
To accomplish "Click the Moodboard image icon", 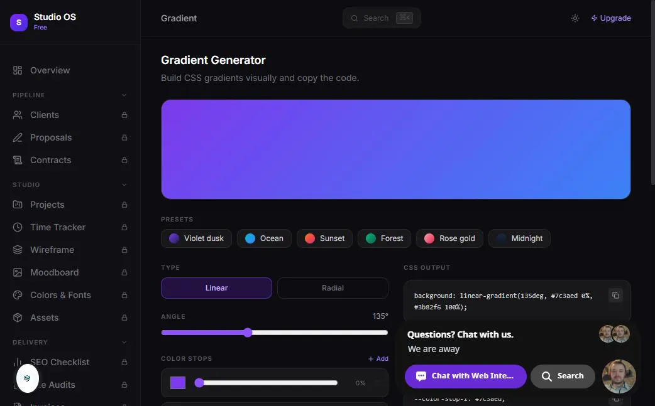I will (18, 272).
